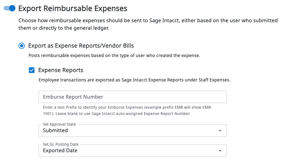Select the Submitted value in approval state
The width and height of the screenshot is (282, 161).
pos(55,131)
